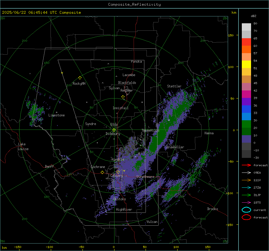Click the dBZ legend heading

(253, 16)
